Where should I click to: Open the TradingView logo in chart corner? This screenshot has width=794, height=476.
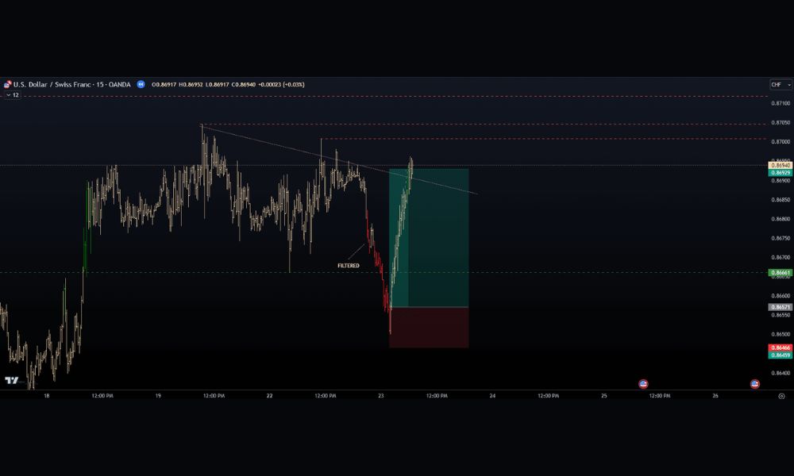coord(11,381)
